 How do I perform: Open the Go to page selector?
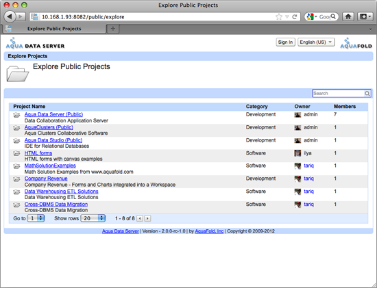pyautogui.click(x=36, y=218)
